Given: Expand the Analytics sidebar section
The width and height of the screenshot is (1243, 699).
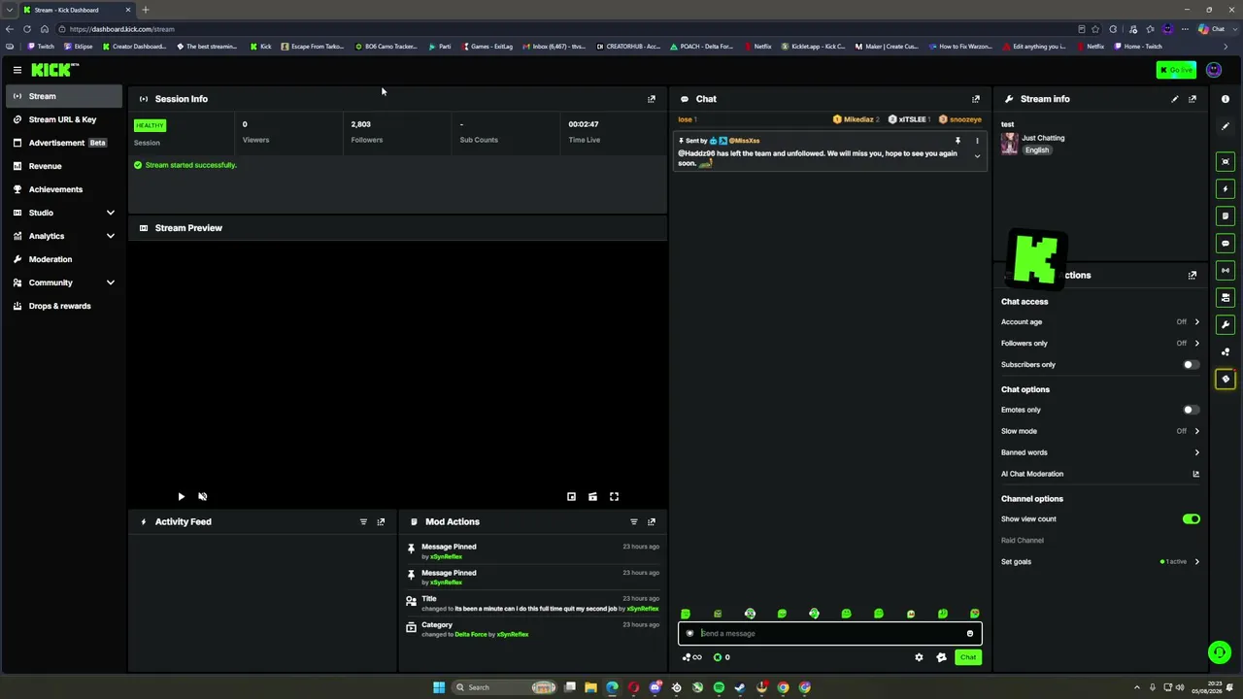Looking at the screenshot, I should tap(63, 236).
